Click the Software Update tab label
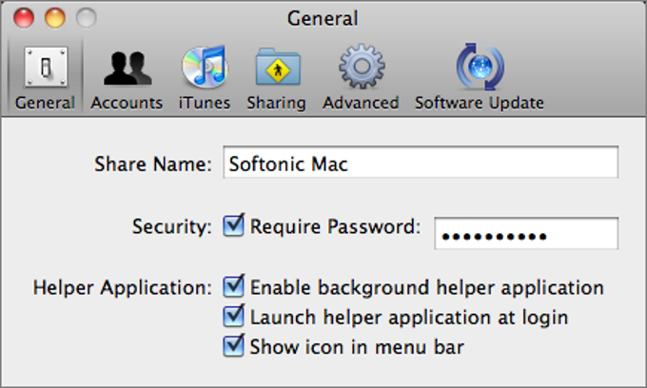The height and width of the screenshot is (388, 647). pos(479,103)
